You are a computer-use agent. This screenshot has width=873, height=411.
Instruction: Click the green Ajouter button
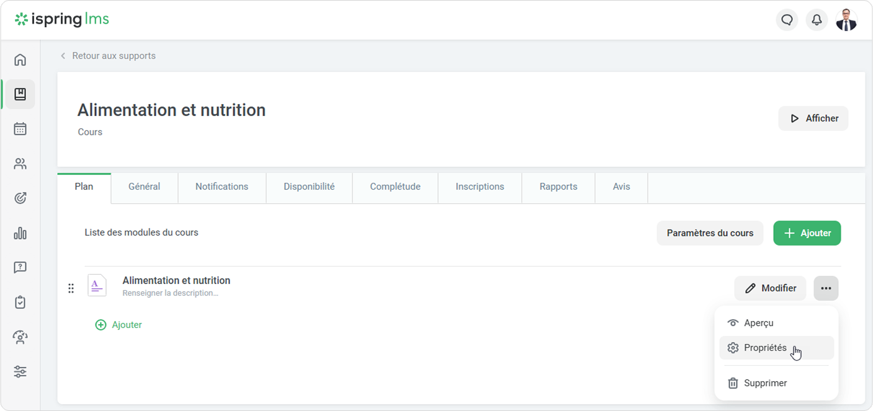(807, 233)
